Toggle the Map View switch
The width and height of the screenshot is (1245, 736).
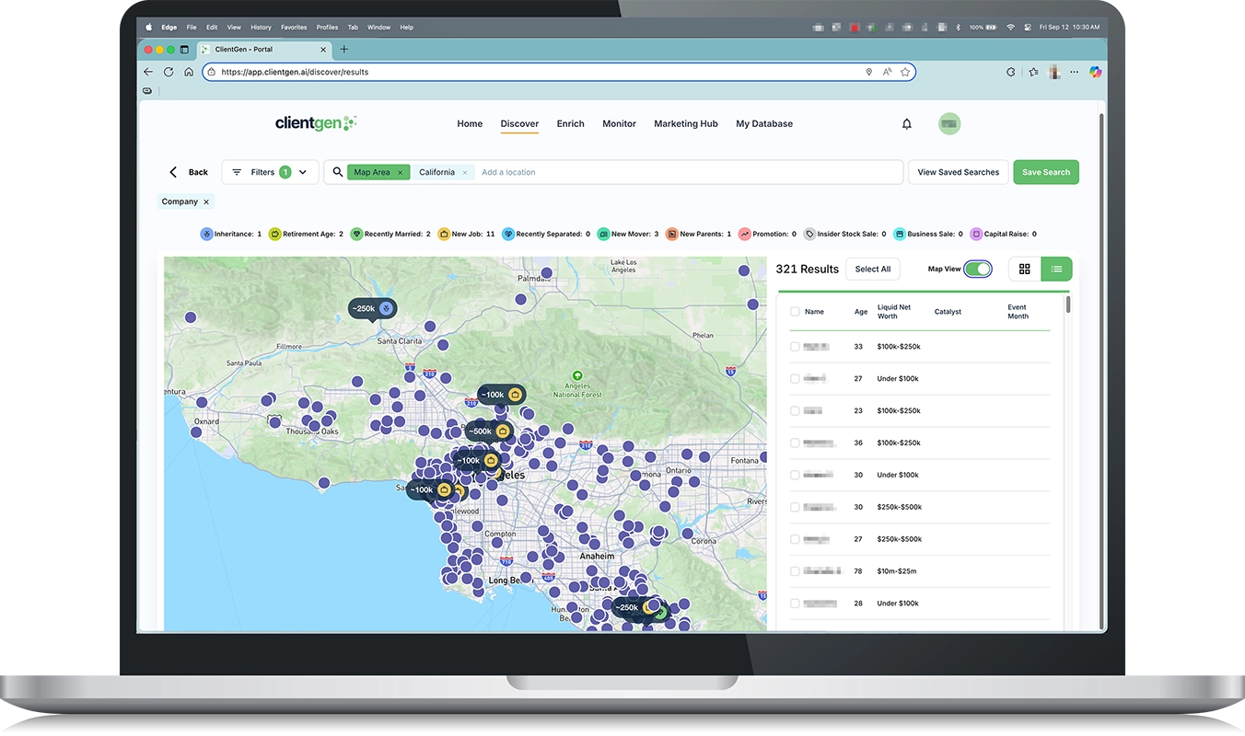tap(977, 269)
